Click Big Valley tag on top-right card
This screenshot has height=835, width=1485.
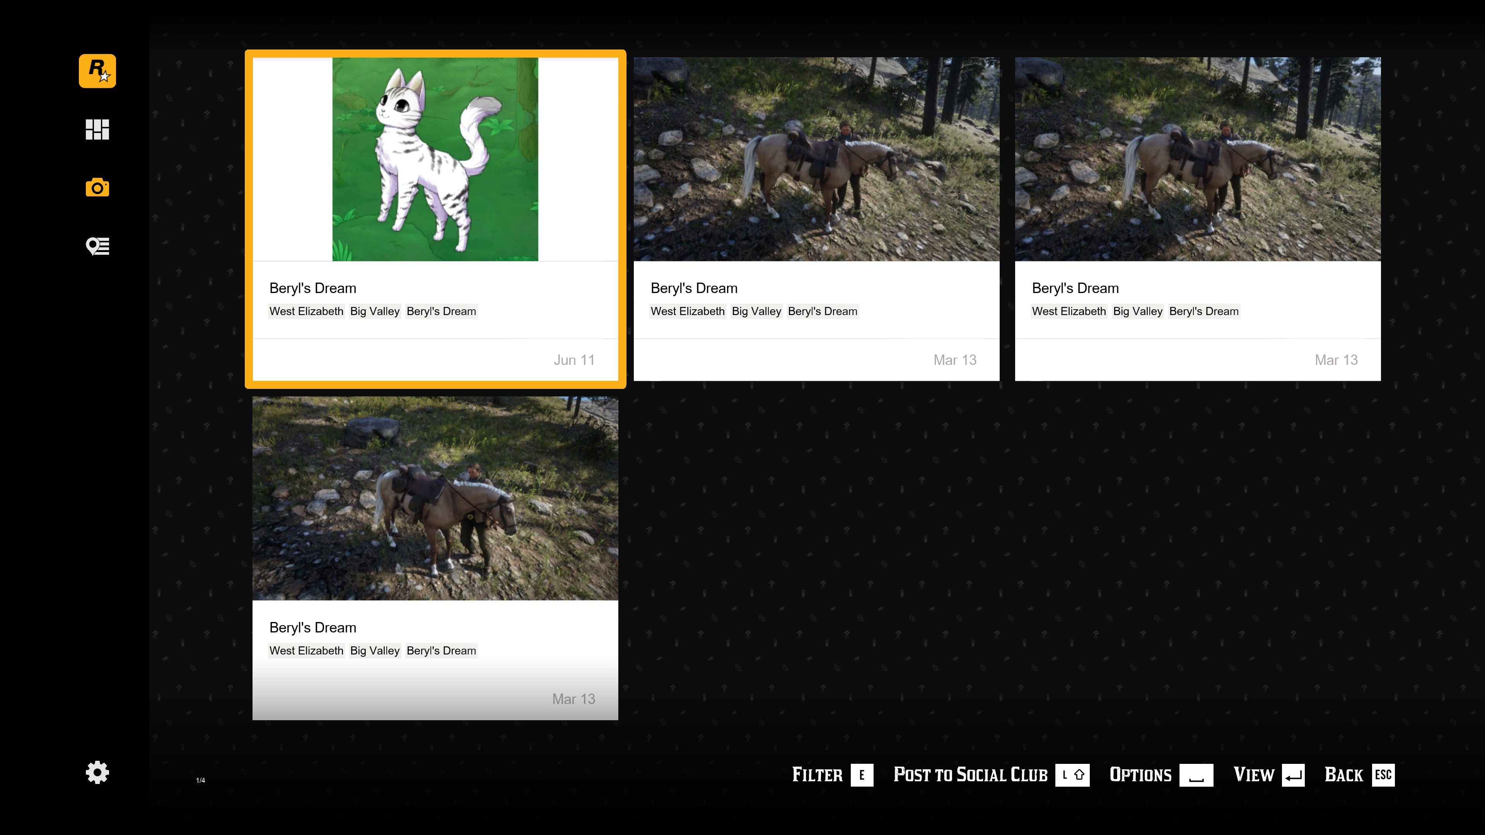point(1137,311)
